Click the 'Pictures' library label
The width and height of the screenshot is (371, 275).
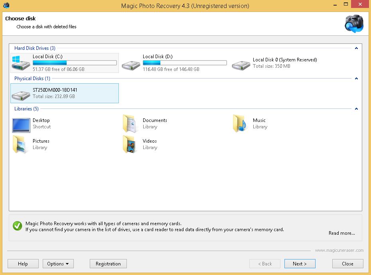click(x=41, y=141)
